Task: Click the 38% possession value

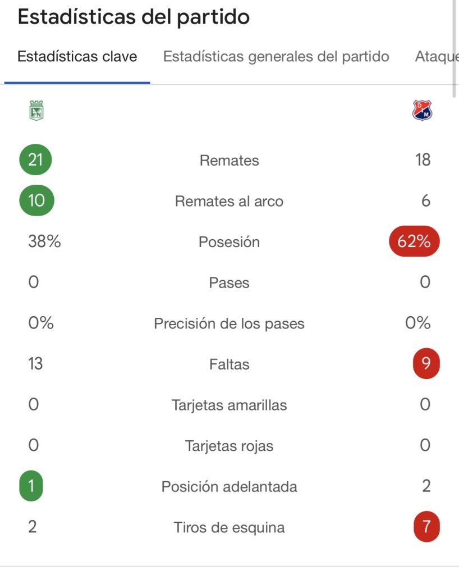Action: click(x=44, y=242)
